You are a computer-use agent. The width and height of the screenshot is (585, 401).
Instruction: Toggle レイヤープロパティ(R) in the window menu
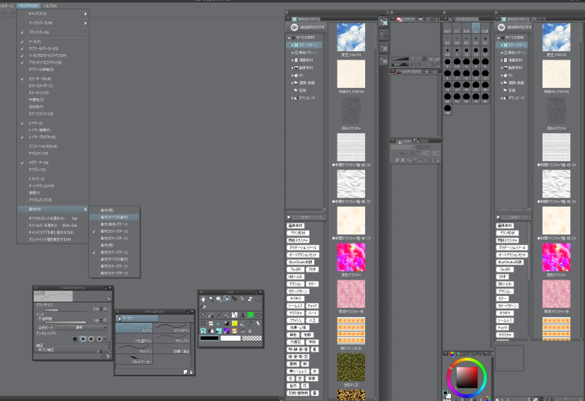[44, 136]
